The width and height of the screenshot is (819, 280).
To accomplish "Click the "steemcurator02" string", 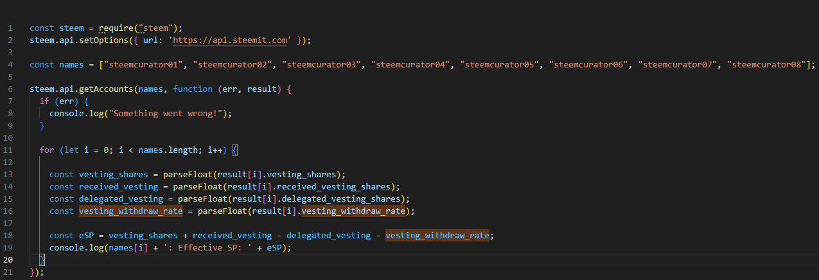I will pyautogui.click(x=233, y=64).
